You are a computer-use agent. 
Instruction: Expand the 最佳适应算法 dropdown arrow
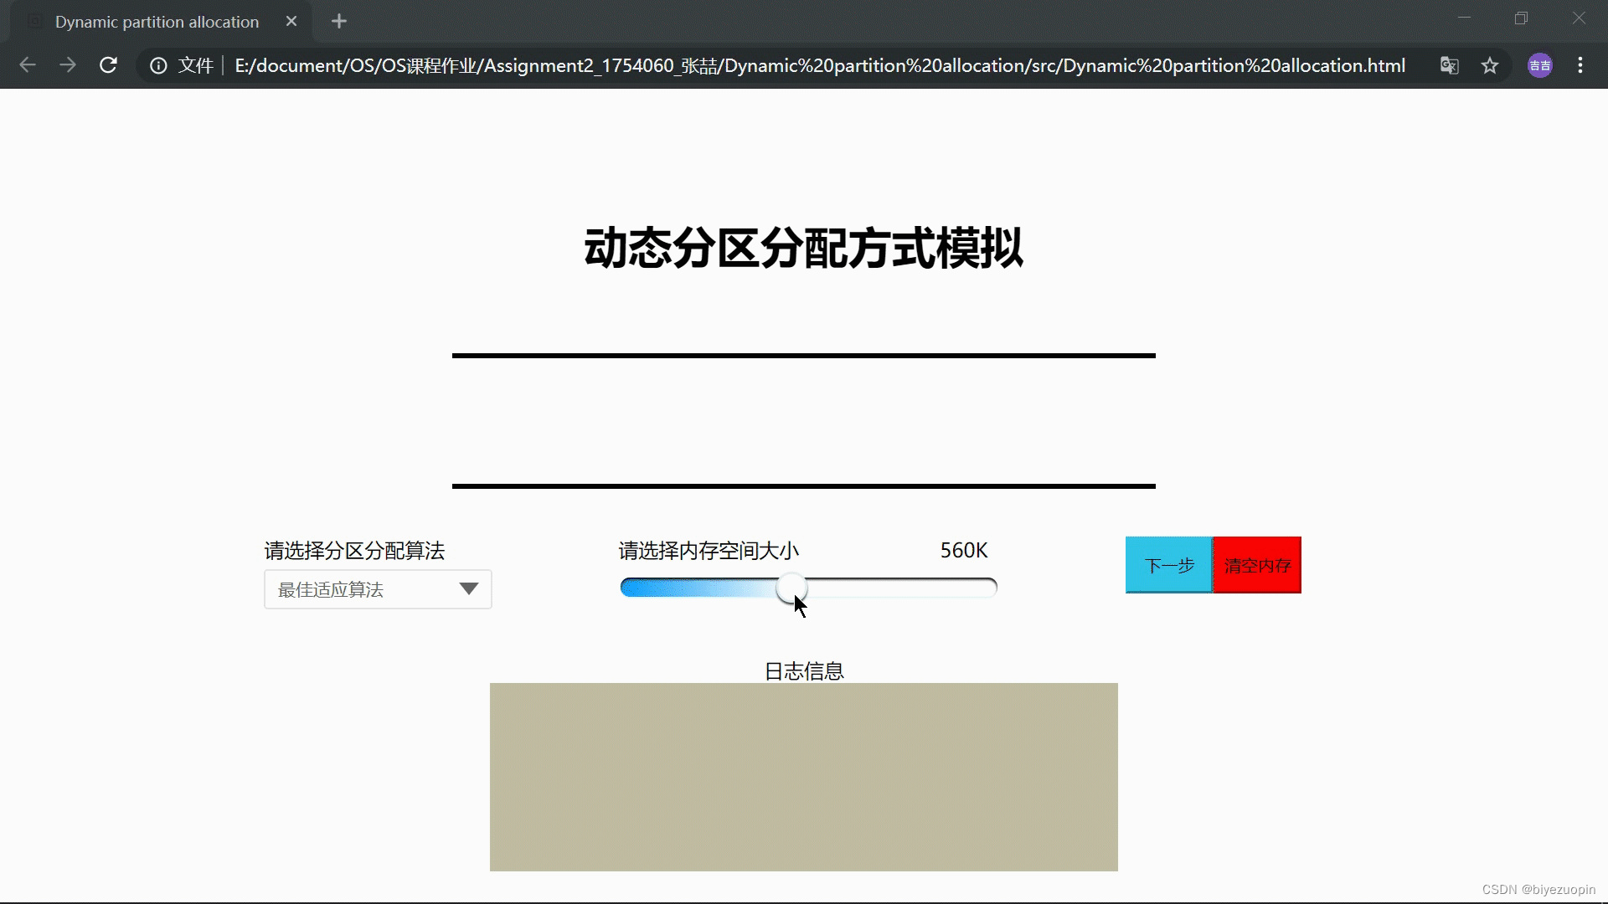[x=469, y=589]
